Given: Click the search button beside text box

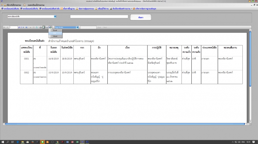Looking at the screenshot, I should point(141,17).
